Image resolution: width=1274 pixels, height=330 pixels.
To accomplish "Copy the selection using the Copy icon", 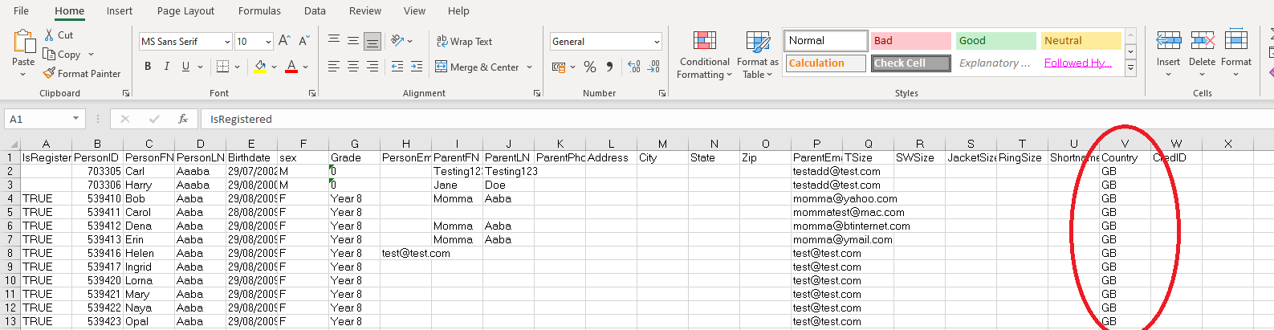I will [x=50, y=55].
